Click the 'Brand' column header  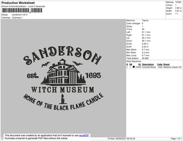point(166,64)
